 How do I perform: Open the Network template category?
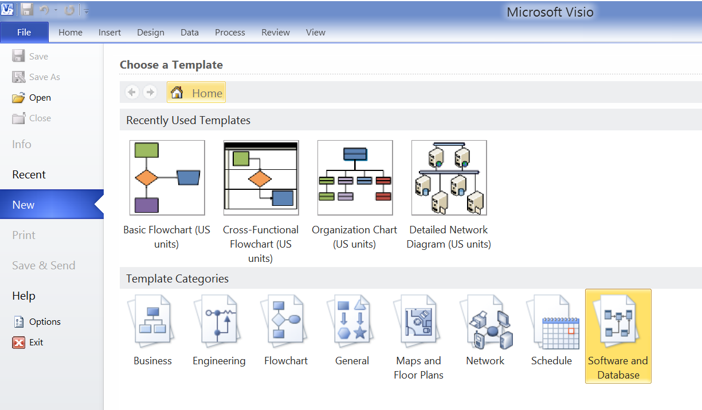pyautogui.click(x=485, y=331)
